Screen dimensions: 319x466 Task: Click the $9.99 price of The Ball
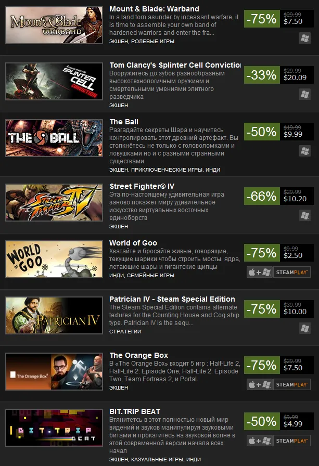tap(293, 134)
